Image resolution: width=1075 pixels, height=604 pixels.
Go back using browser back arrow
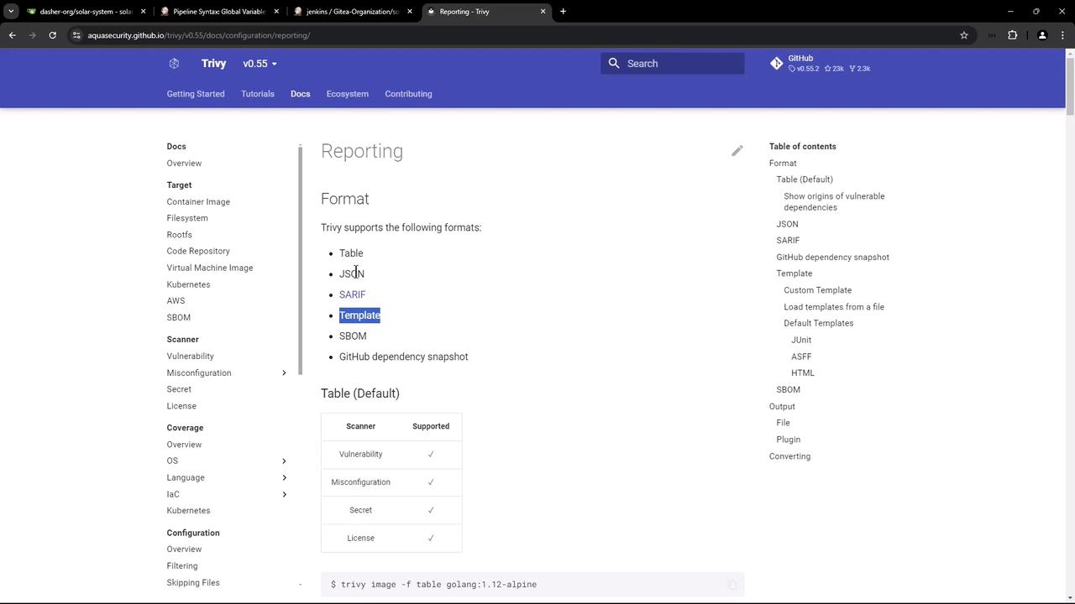tap(13, 35)
